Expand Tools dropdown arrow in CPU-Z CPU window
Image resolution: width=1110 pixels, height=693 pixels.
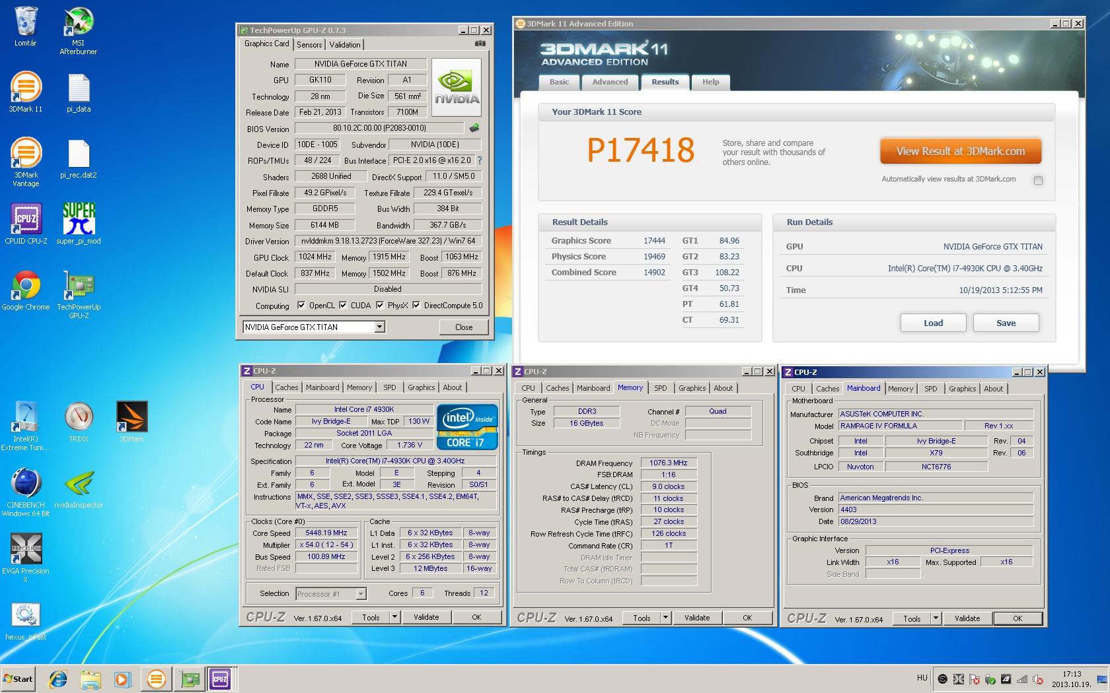pos(394,617)
